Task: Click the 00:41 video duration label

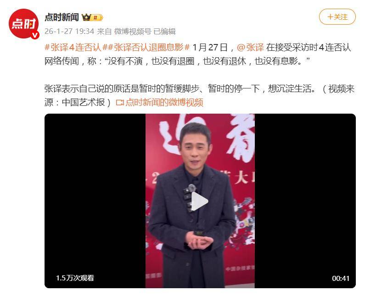Action: click(x=341, y=278)
